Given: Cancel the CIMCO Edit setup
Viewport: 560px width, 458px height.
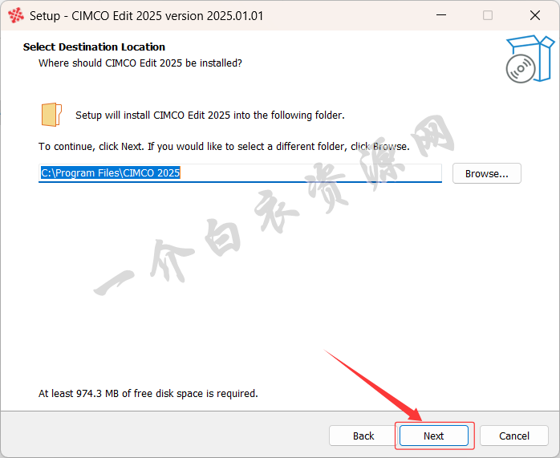Looking at the screenshot, I should point(514,436).
